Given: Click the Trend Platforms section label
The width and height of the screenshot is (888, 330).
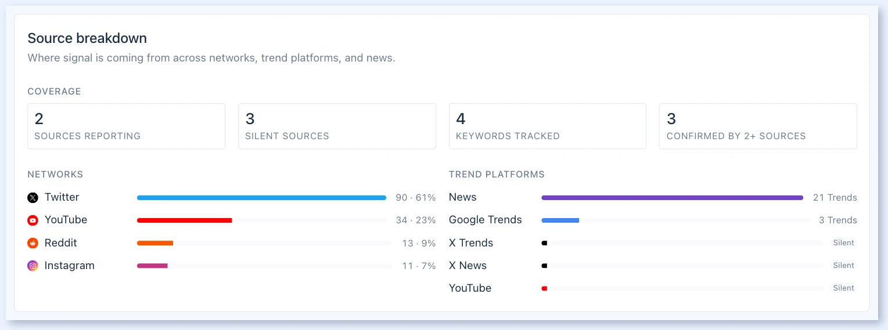Looking at the screenshot, I should (497, 175).
